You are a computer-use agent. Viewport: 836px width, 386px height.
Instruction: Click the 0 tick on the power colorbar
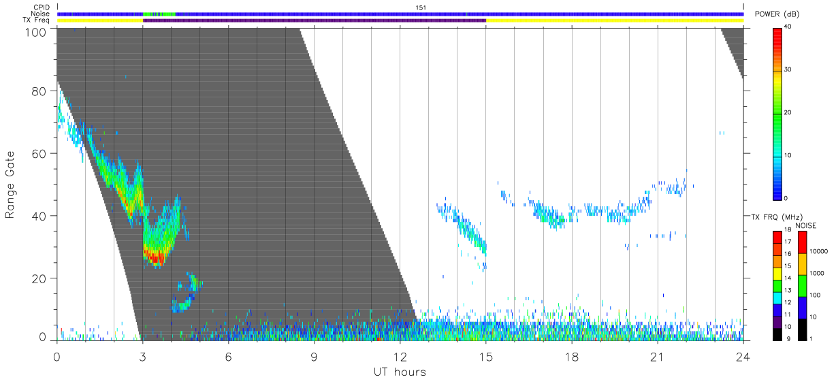[x=787, y=198]
